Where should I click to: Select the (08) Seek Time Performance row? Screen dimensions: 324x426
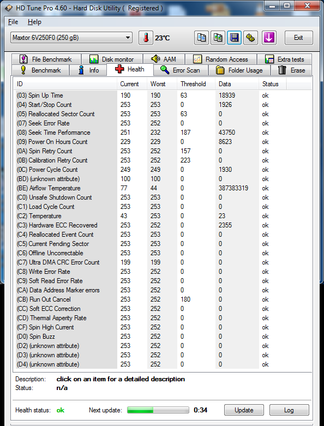coord(163,133)
